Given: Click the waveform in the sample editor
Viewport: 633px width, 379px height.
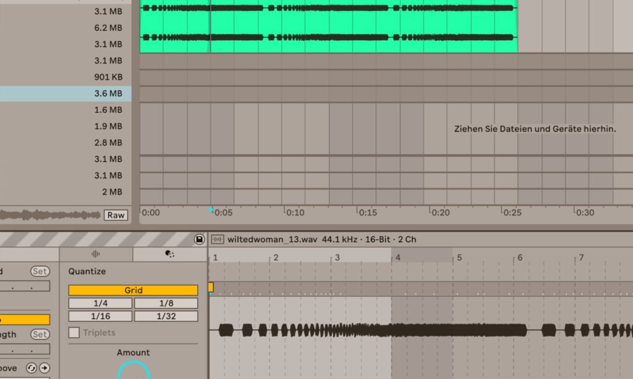Looking at the screenshot, I should 421,330.
